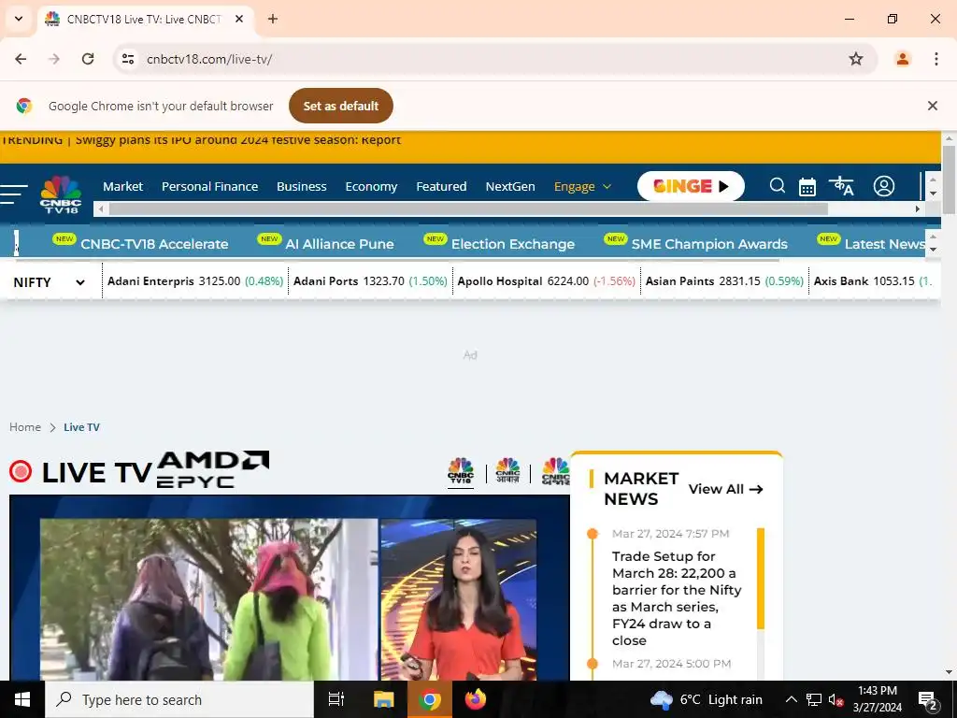Open Windows Start menu
This screenshot has width=957, height=718.
[22, 699]
